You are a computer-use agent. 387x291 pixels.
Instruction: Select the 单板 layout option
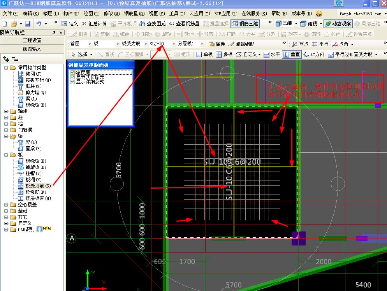tap(204, 54)
